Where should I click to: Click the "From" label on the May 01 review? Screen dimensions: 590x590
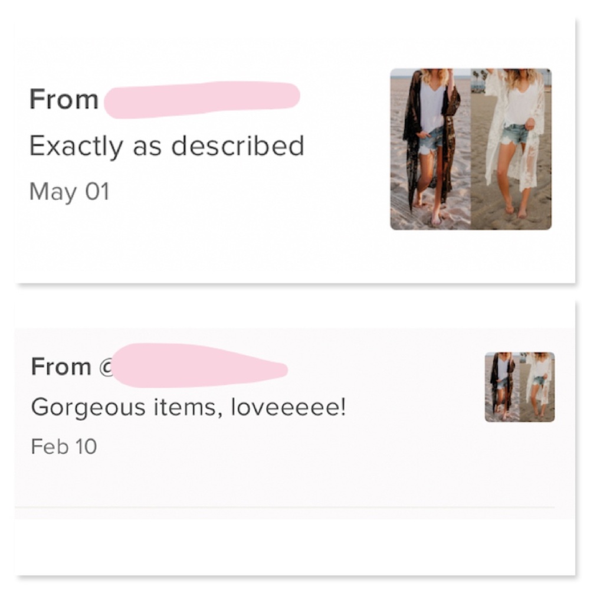64,100
